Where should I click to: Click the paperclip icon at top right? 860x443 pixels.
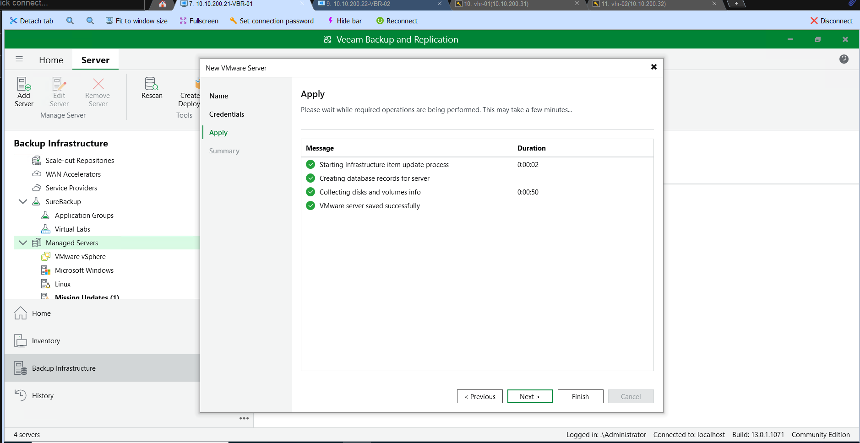(x=852, y=3)
